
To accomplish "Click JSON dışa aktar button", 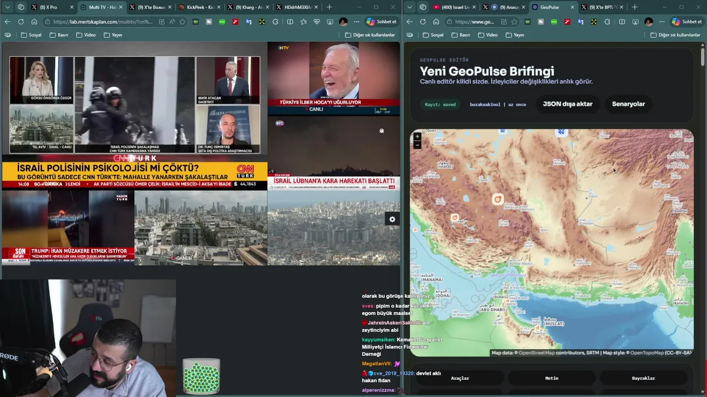I will pos(567,104).
